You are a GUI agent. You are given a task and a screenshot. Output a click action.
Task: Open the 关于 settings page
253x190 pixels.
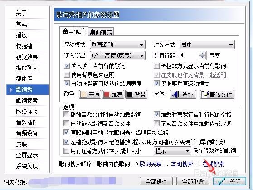(x=21, y=13)
